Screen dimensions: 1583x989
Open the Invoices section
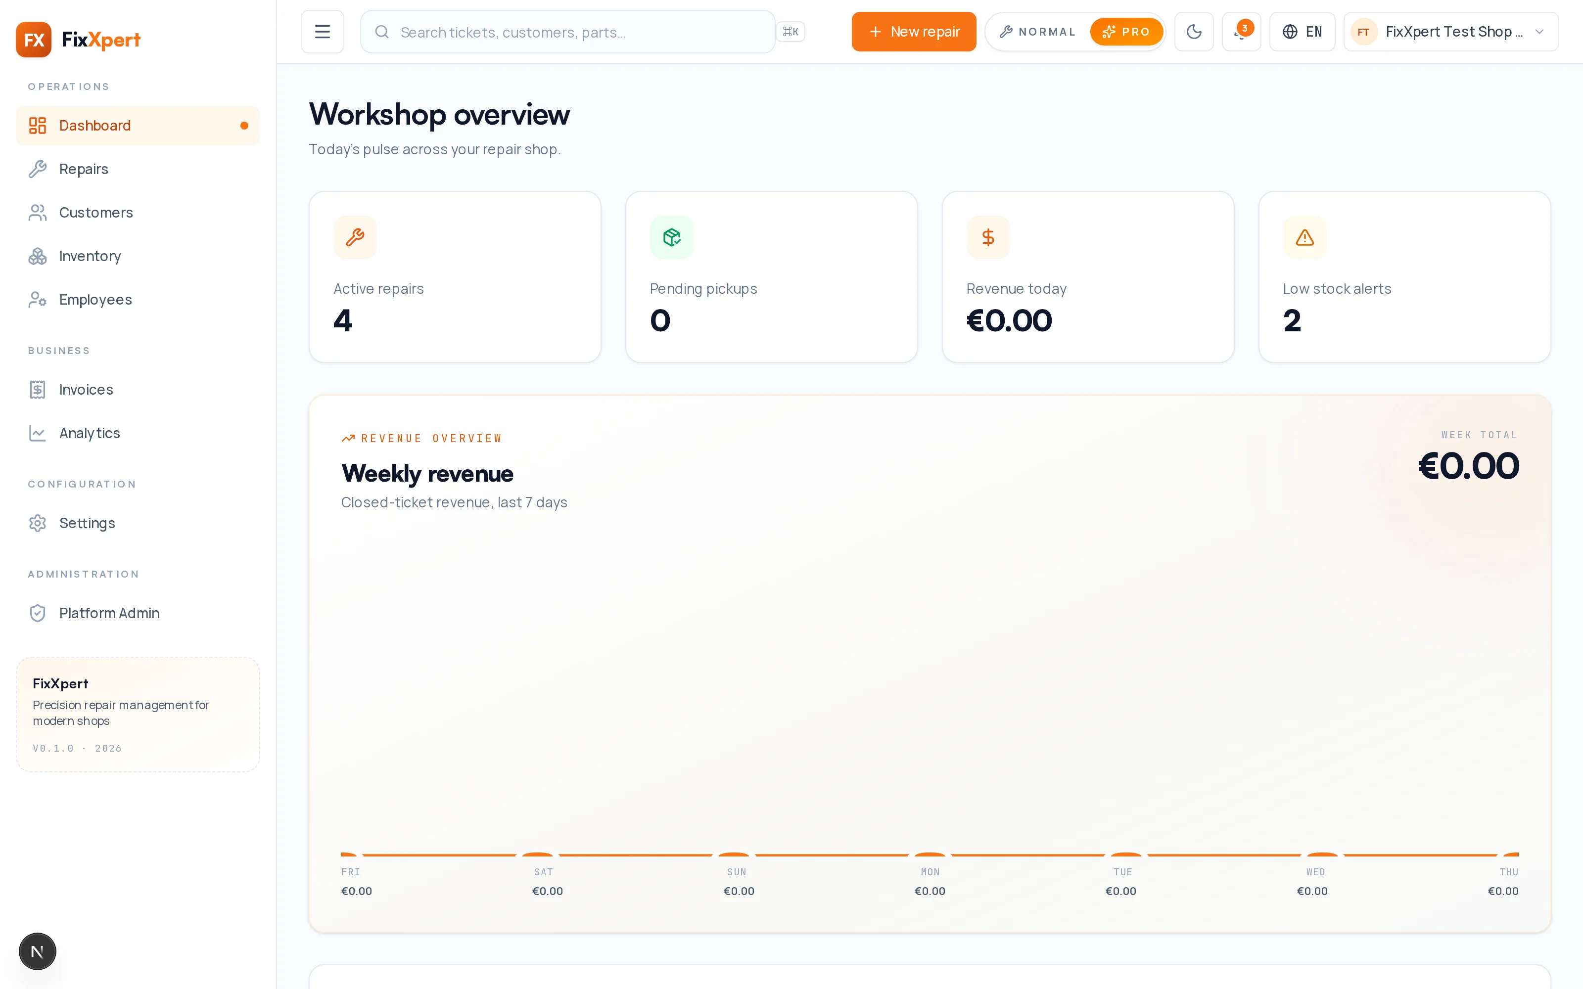138,390
